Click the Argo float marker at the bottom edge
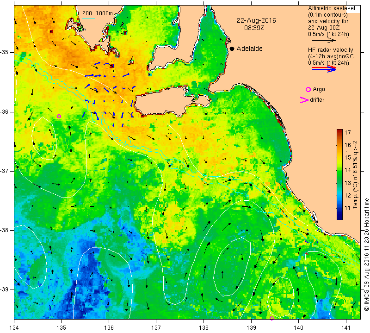The image size is (370, 333). click(271, 318)
